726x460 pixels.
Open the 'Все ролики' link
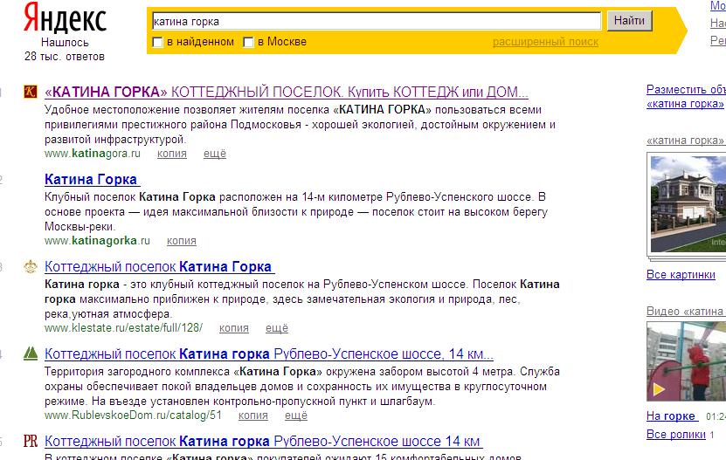pos(676,435)
